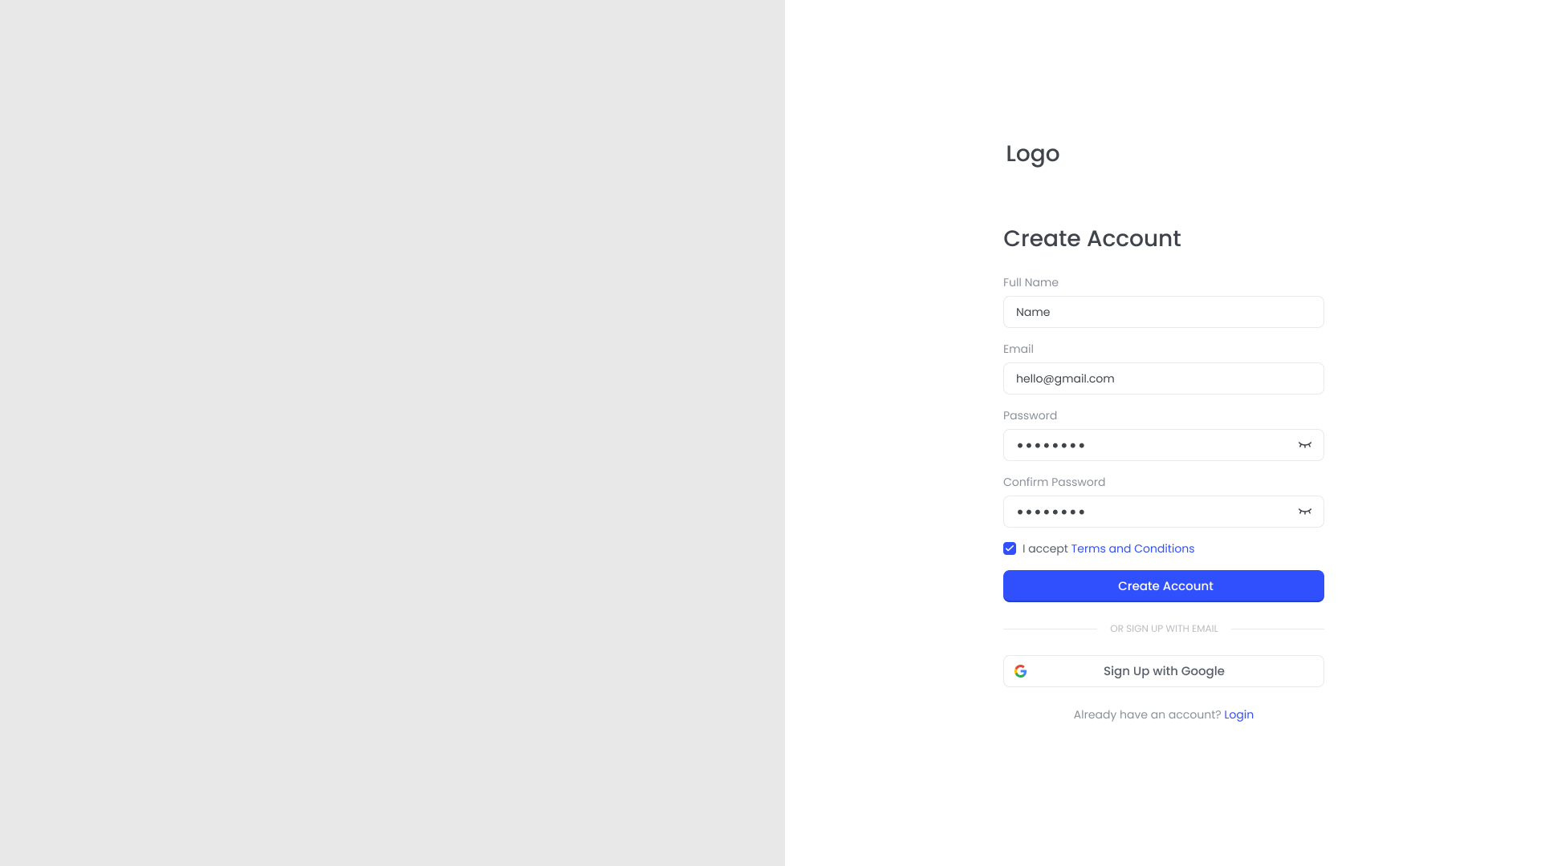Click the Already have an account? text
The width and height of the screenshot is (1541, 866).
[x=1147, y=714]
